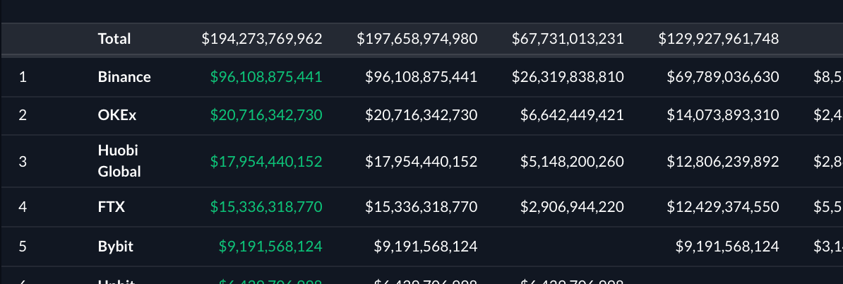
Task: Select OKEx's green $20,716,342,730 value
Action: pos(266,115)
